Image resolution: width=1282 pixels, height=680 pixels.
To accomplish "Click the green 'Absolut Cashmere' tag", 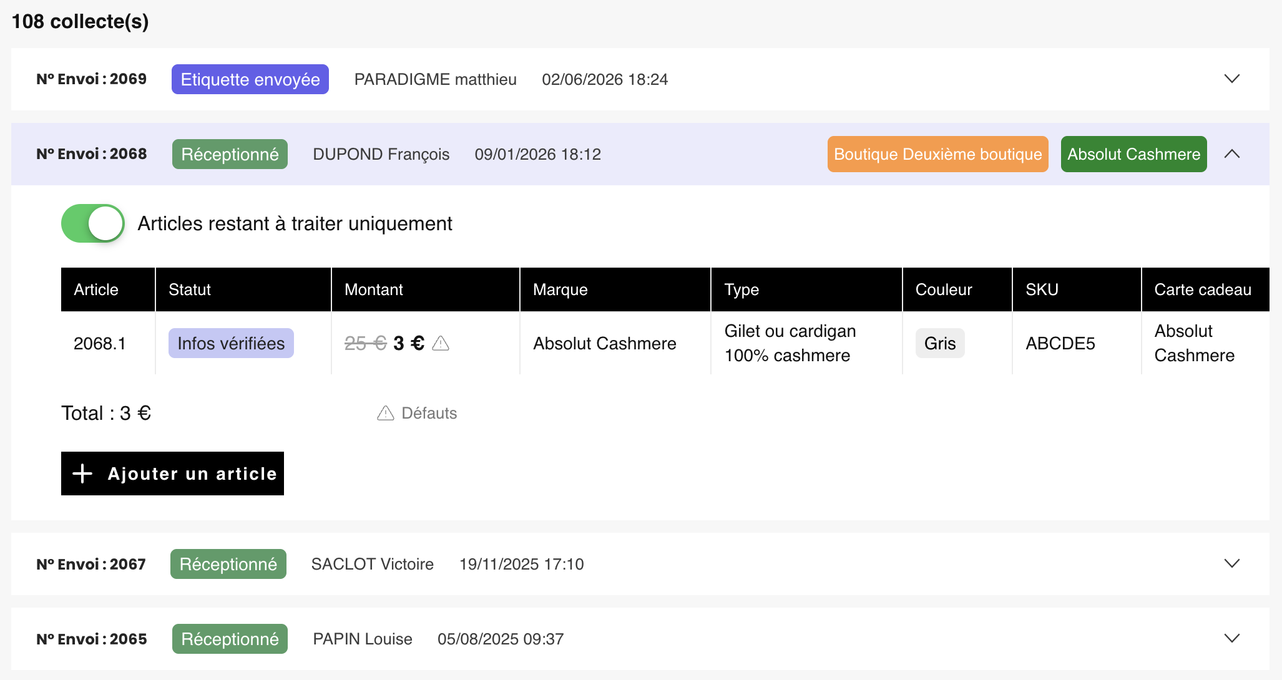I will (1133, 154).
